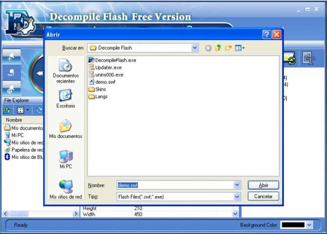The height and width of the screenshot is (234, 327).
Task: Click the text tool icon in main toolbar
Action: click(308, 58)
